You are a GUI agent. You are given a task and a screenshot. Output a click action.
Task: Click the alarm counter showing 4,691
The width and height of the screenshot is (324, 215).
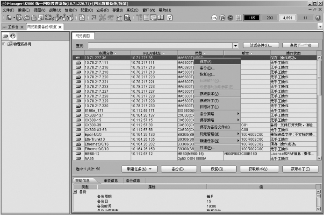(x=288, y=18)
